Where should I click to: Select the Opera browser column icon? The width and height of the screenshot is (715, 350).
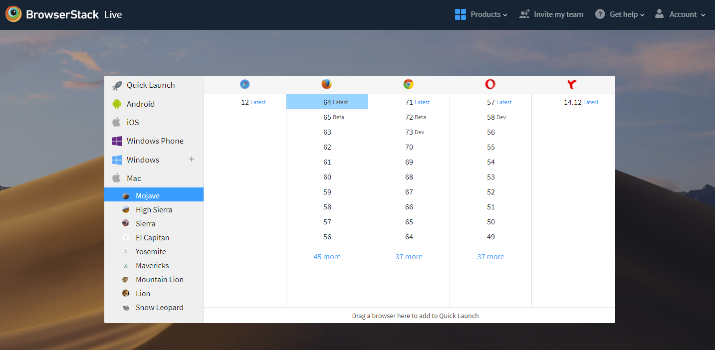click(x=490, y=84)
